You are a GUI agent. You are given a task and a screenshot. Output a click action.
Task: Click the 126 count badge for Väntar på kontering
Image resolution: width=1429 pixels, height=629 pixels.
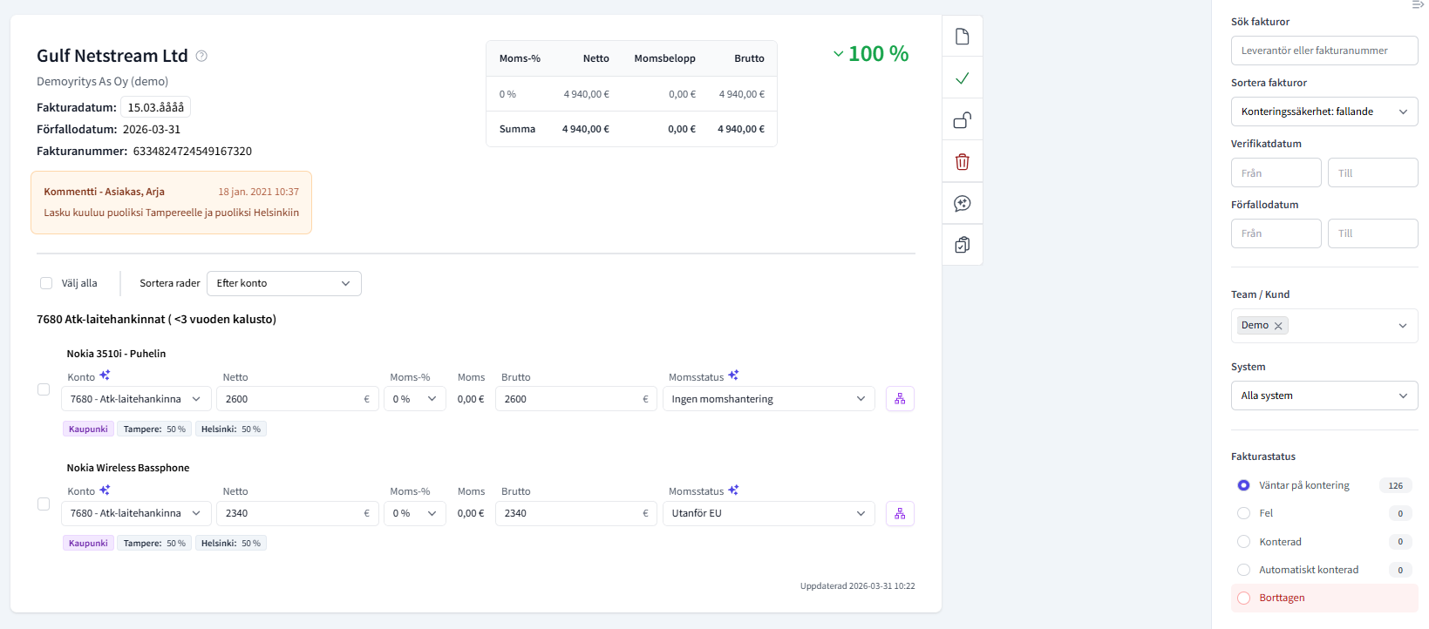[1396, 485]
